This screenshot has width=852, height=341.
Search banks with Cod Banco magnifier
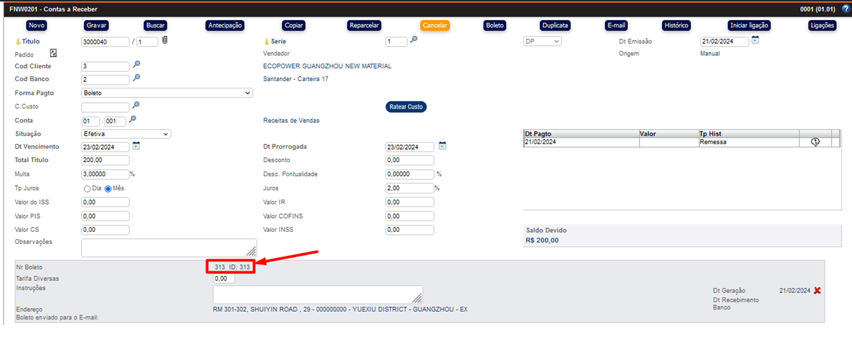(x=136, y=78)
